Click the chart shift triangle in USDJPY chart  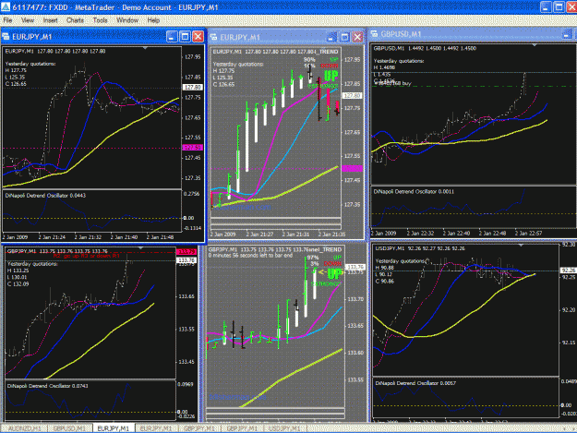[521, 245]
